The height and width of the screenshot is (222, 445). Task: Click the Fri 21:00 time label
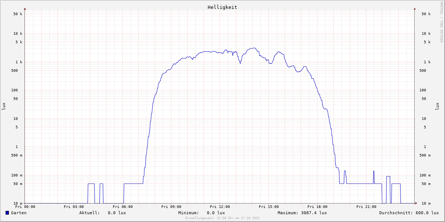pyautogui.click(x=366, y=207)
